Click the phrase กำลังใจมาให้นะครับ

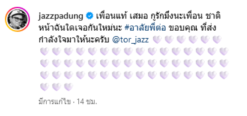tap(74, 40)
